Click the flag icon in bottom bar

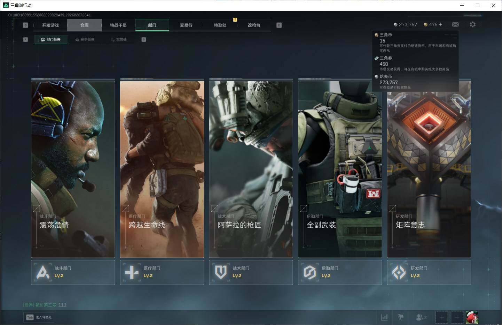tap(401, 317)
